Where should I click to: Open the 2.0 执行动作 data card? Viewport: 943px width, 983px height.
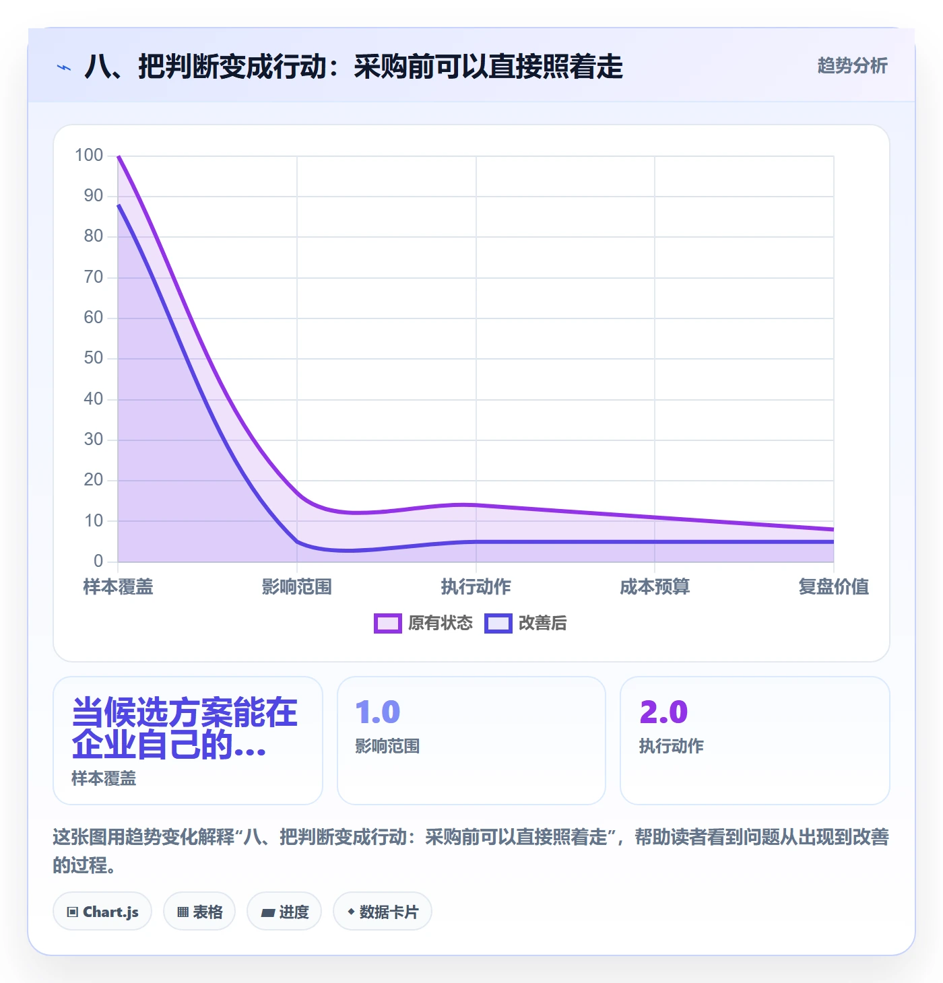click(755, 741)
